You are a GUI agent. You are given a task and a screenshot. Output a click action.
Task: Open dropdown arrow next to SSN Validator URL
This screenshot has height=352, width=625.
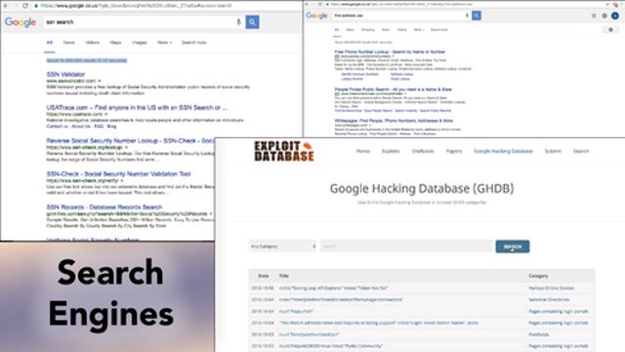(100, 81)
